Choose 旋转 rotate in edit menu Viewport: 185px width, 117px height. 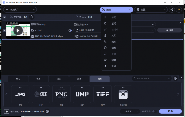[116, 24]
